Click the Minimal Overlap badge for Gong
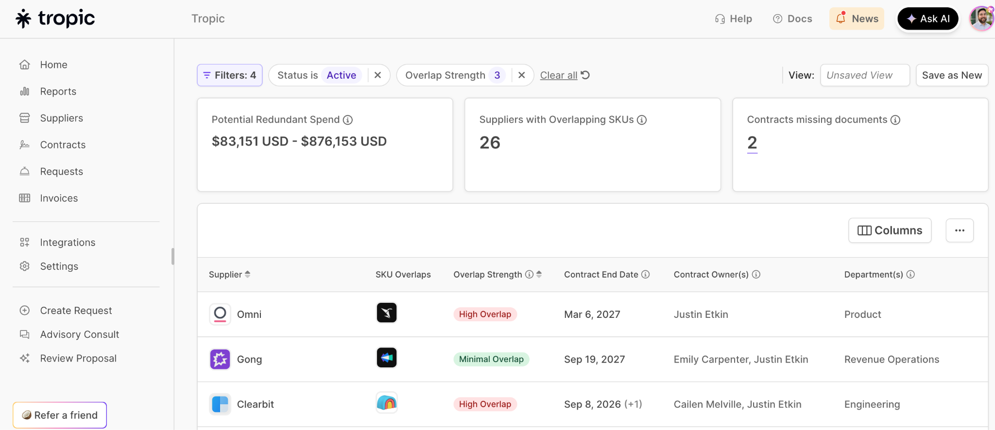This screenshot has height=430, width=995. (x=491, y=360)
